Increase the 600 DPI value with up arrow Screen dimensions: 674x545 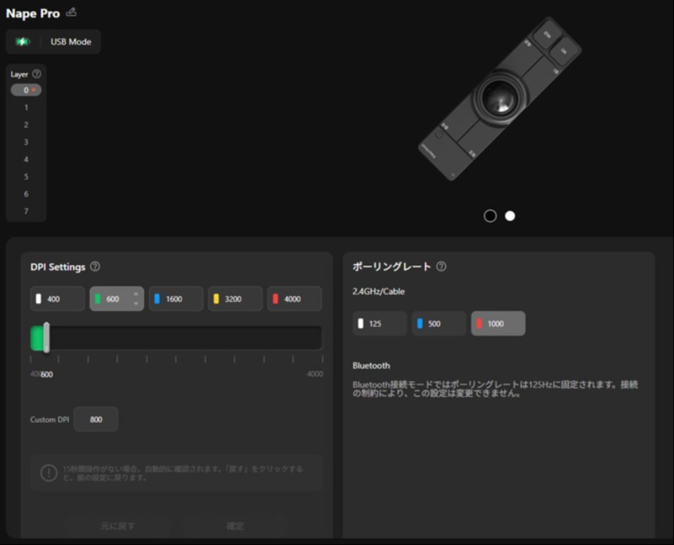136,294
